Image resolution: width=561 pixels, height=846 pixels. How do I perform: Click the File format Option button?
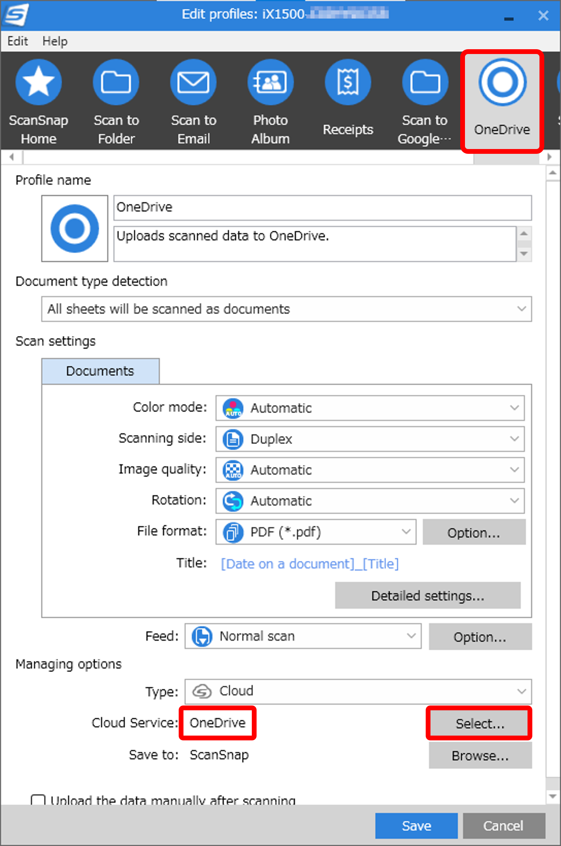click(474, 532)
